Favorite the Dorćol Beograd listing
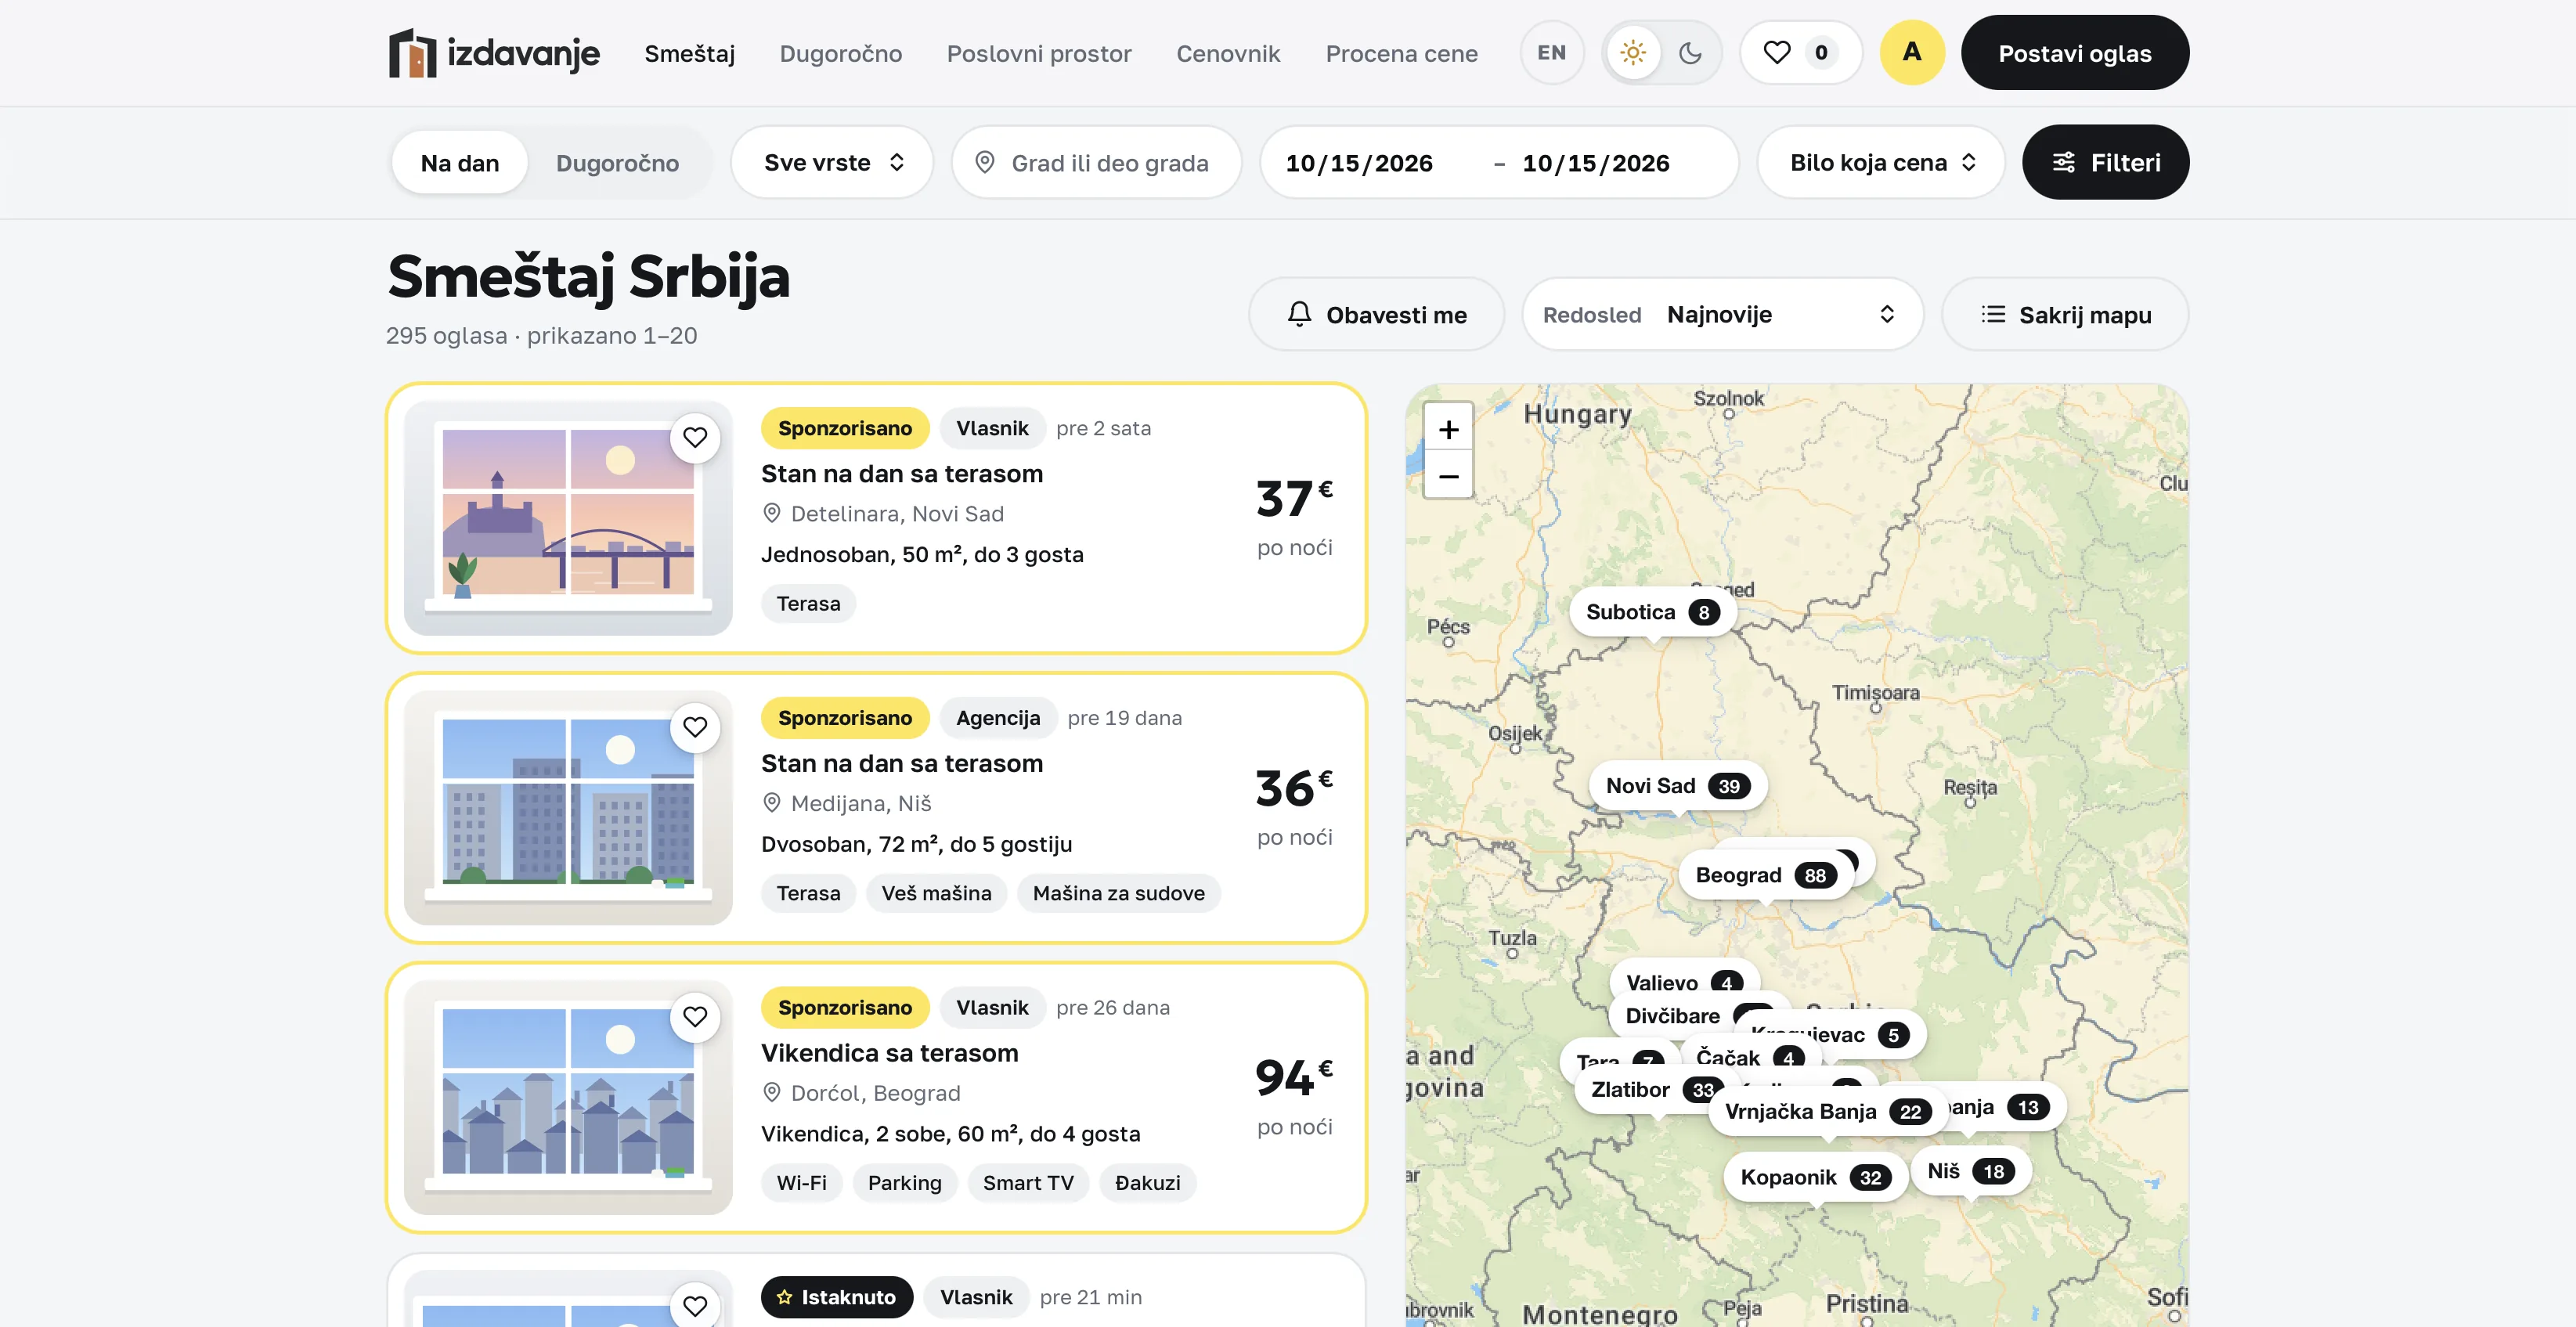 (695, 1017)
